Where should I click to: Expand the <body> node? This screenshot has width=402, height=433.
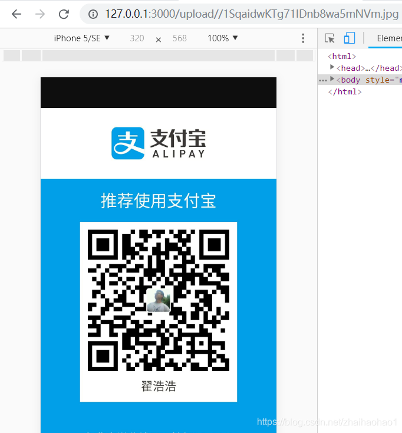pyautogui.click(x=332, y=79)
